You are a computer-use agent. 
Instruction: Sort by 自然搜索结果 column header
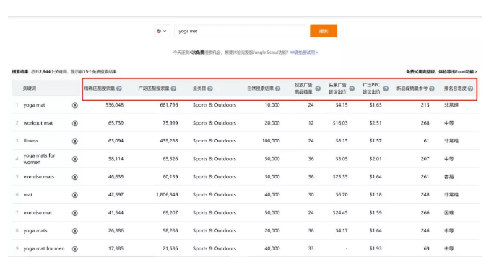[260, 89]
